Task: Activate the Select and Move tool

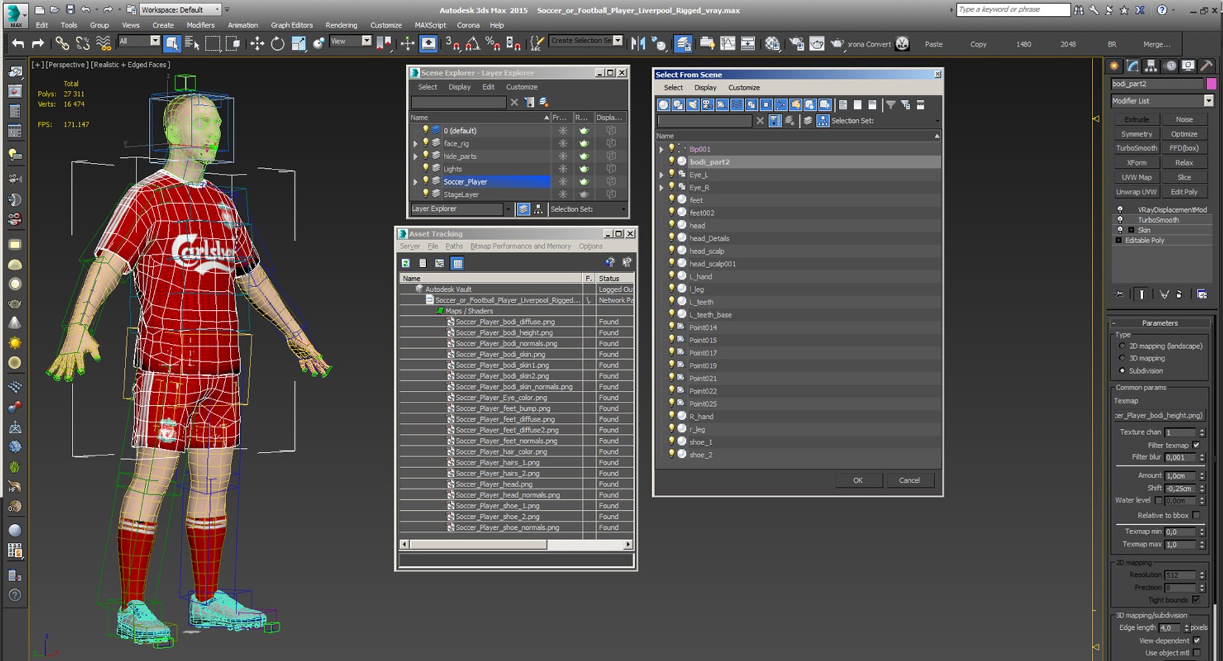Action: pos(257,43)
